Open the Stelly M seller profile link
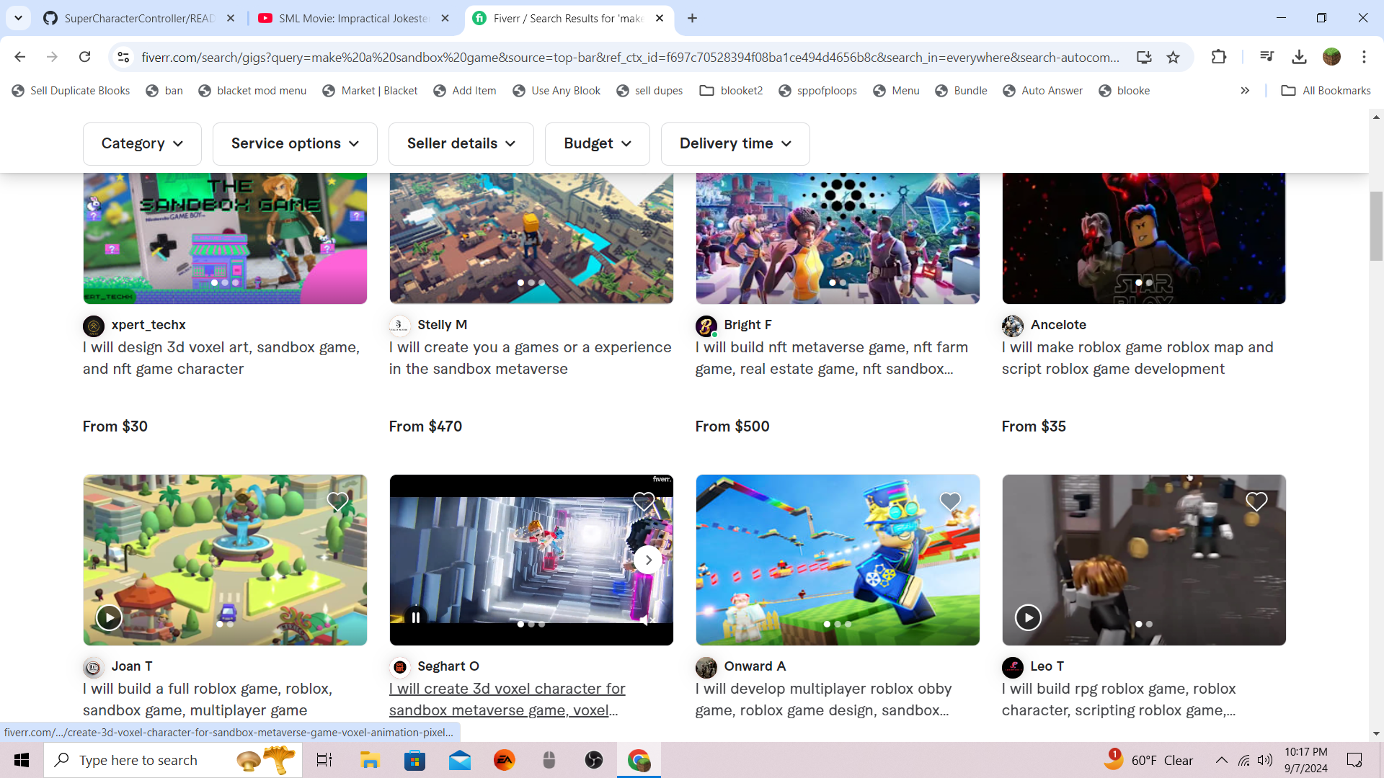This screenshot has width=1384, height=778. point(442,325)
